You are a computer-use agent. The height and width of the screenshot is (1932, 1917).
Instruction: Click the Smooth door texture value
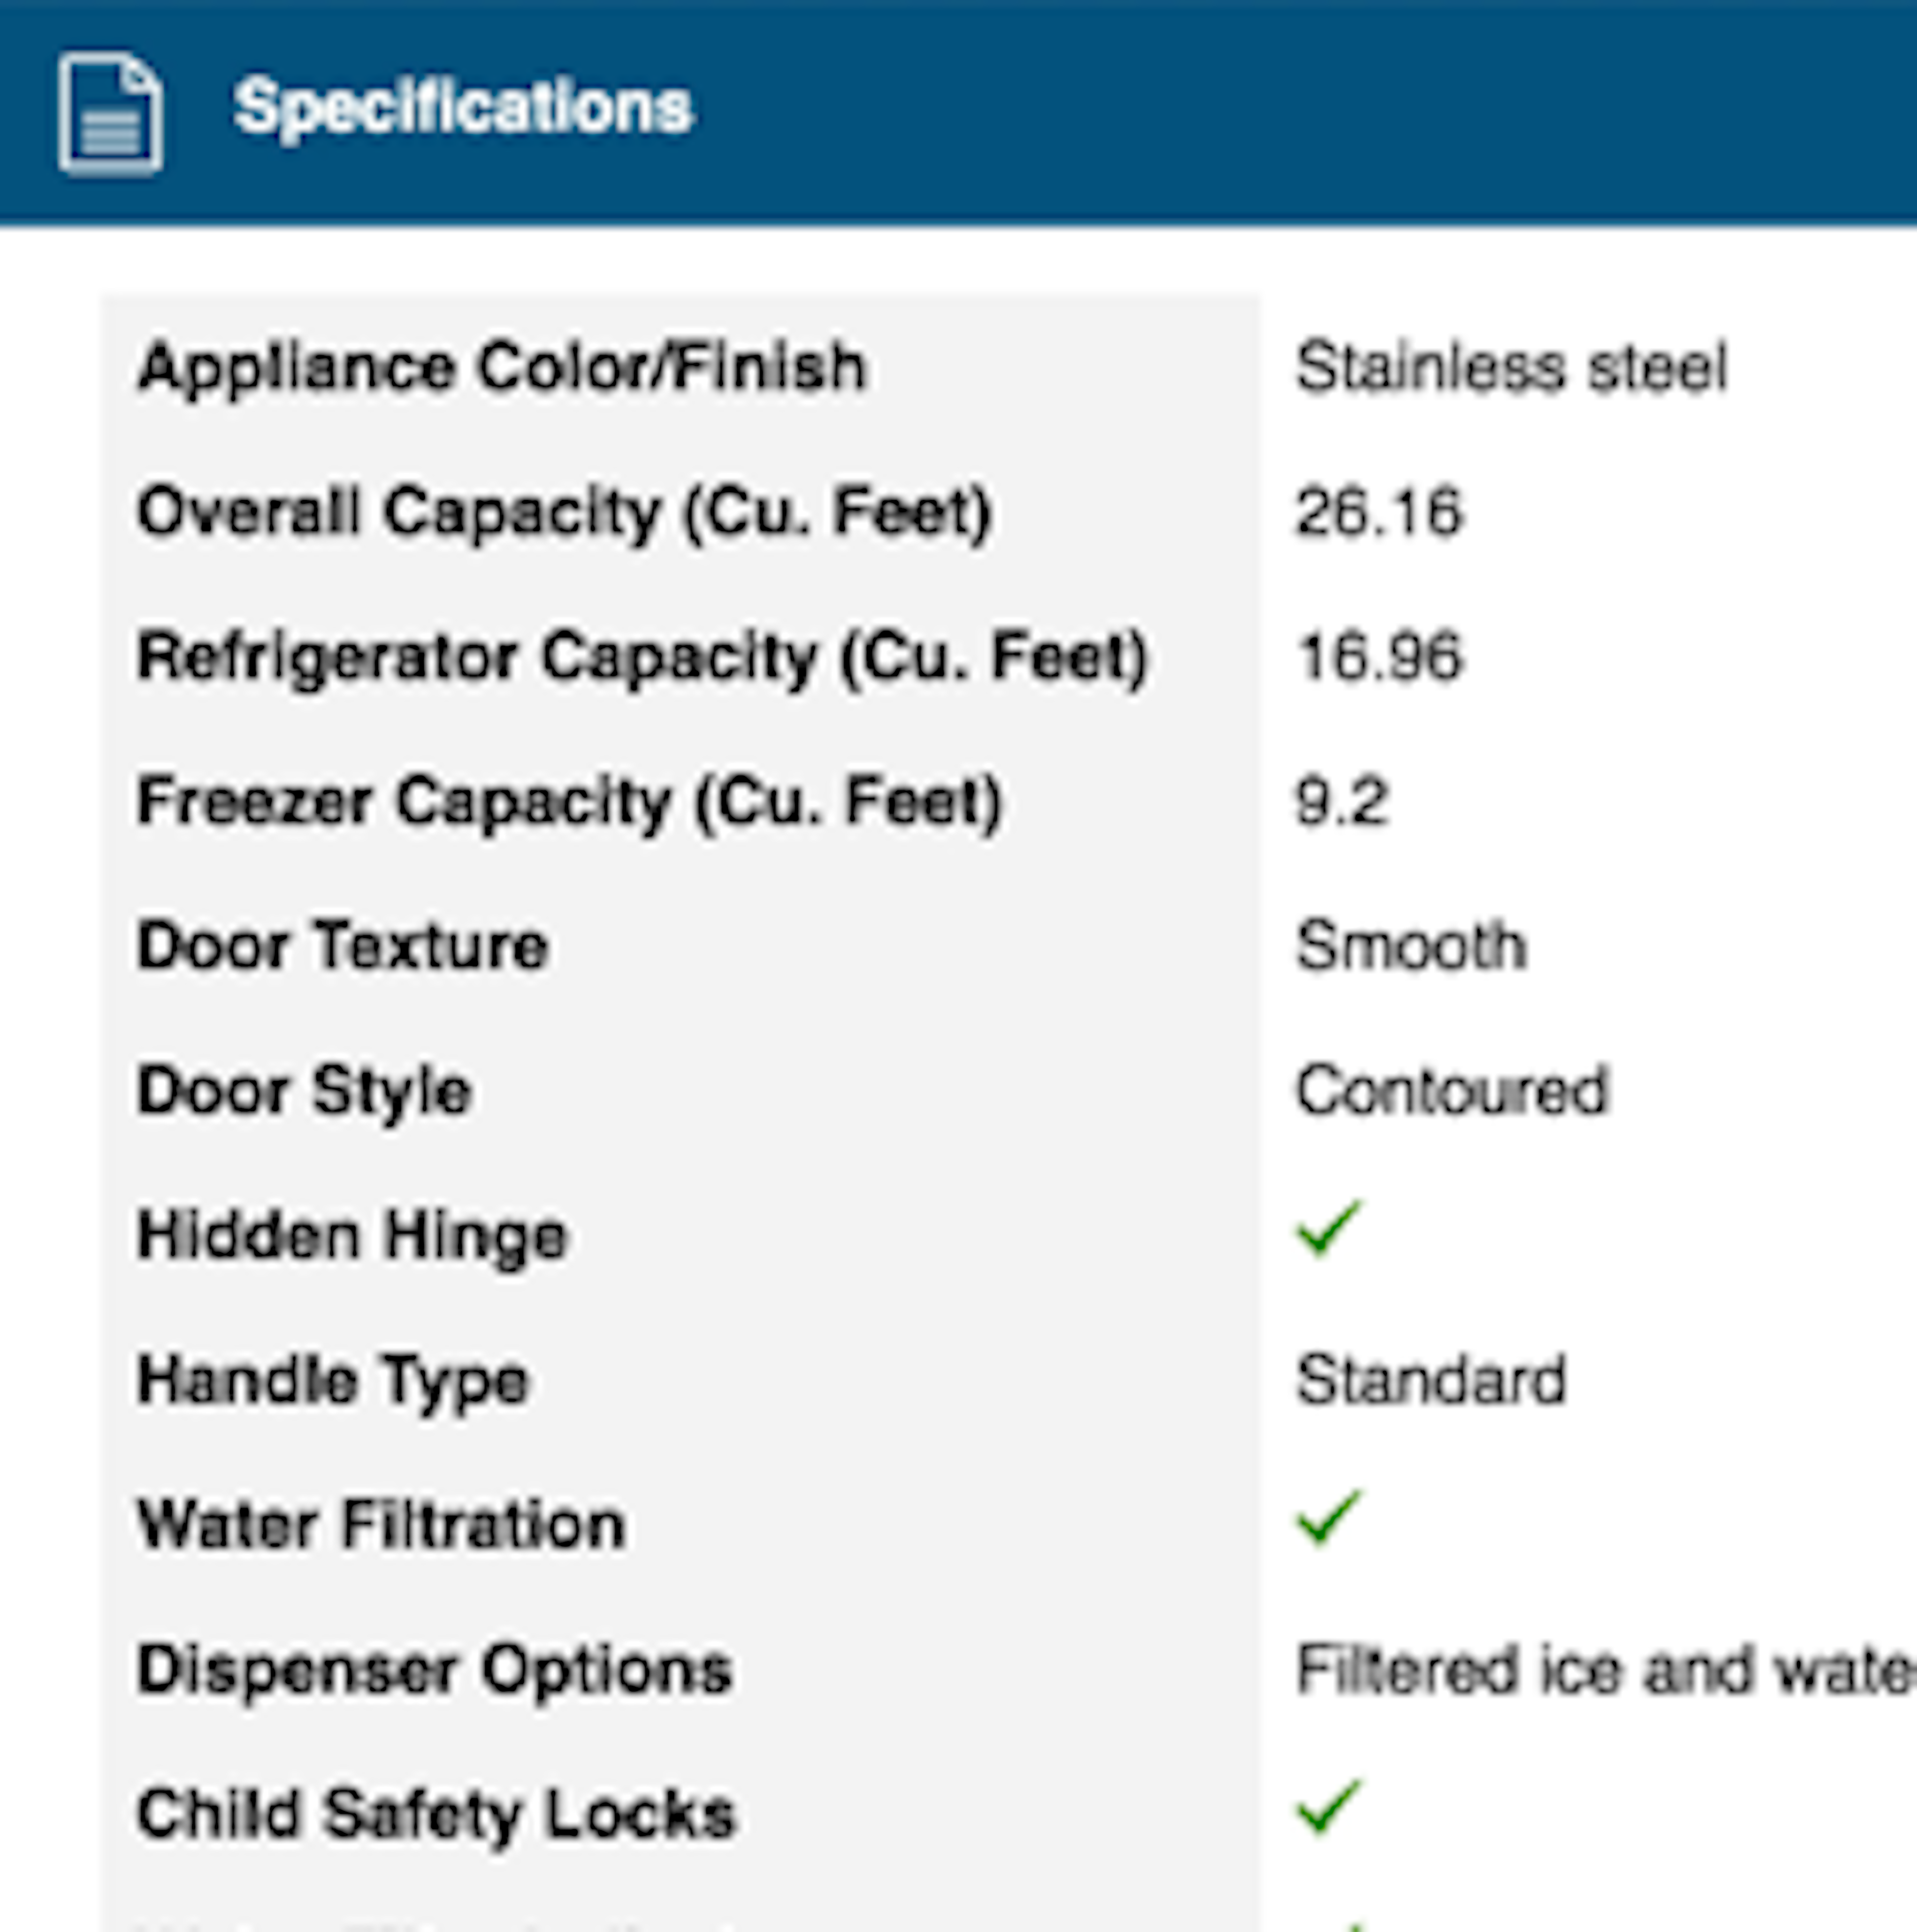pos(1411,946)
